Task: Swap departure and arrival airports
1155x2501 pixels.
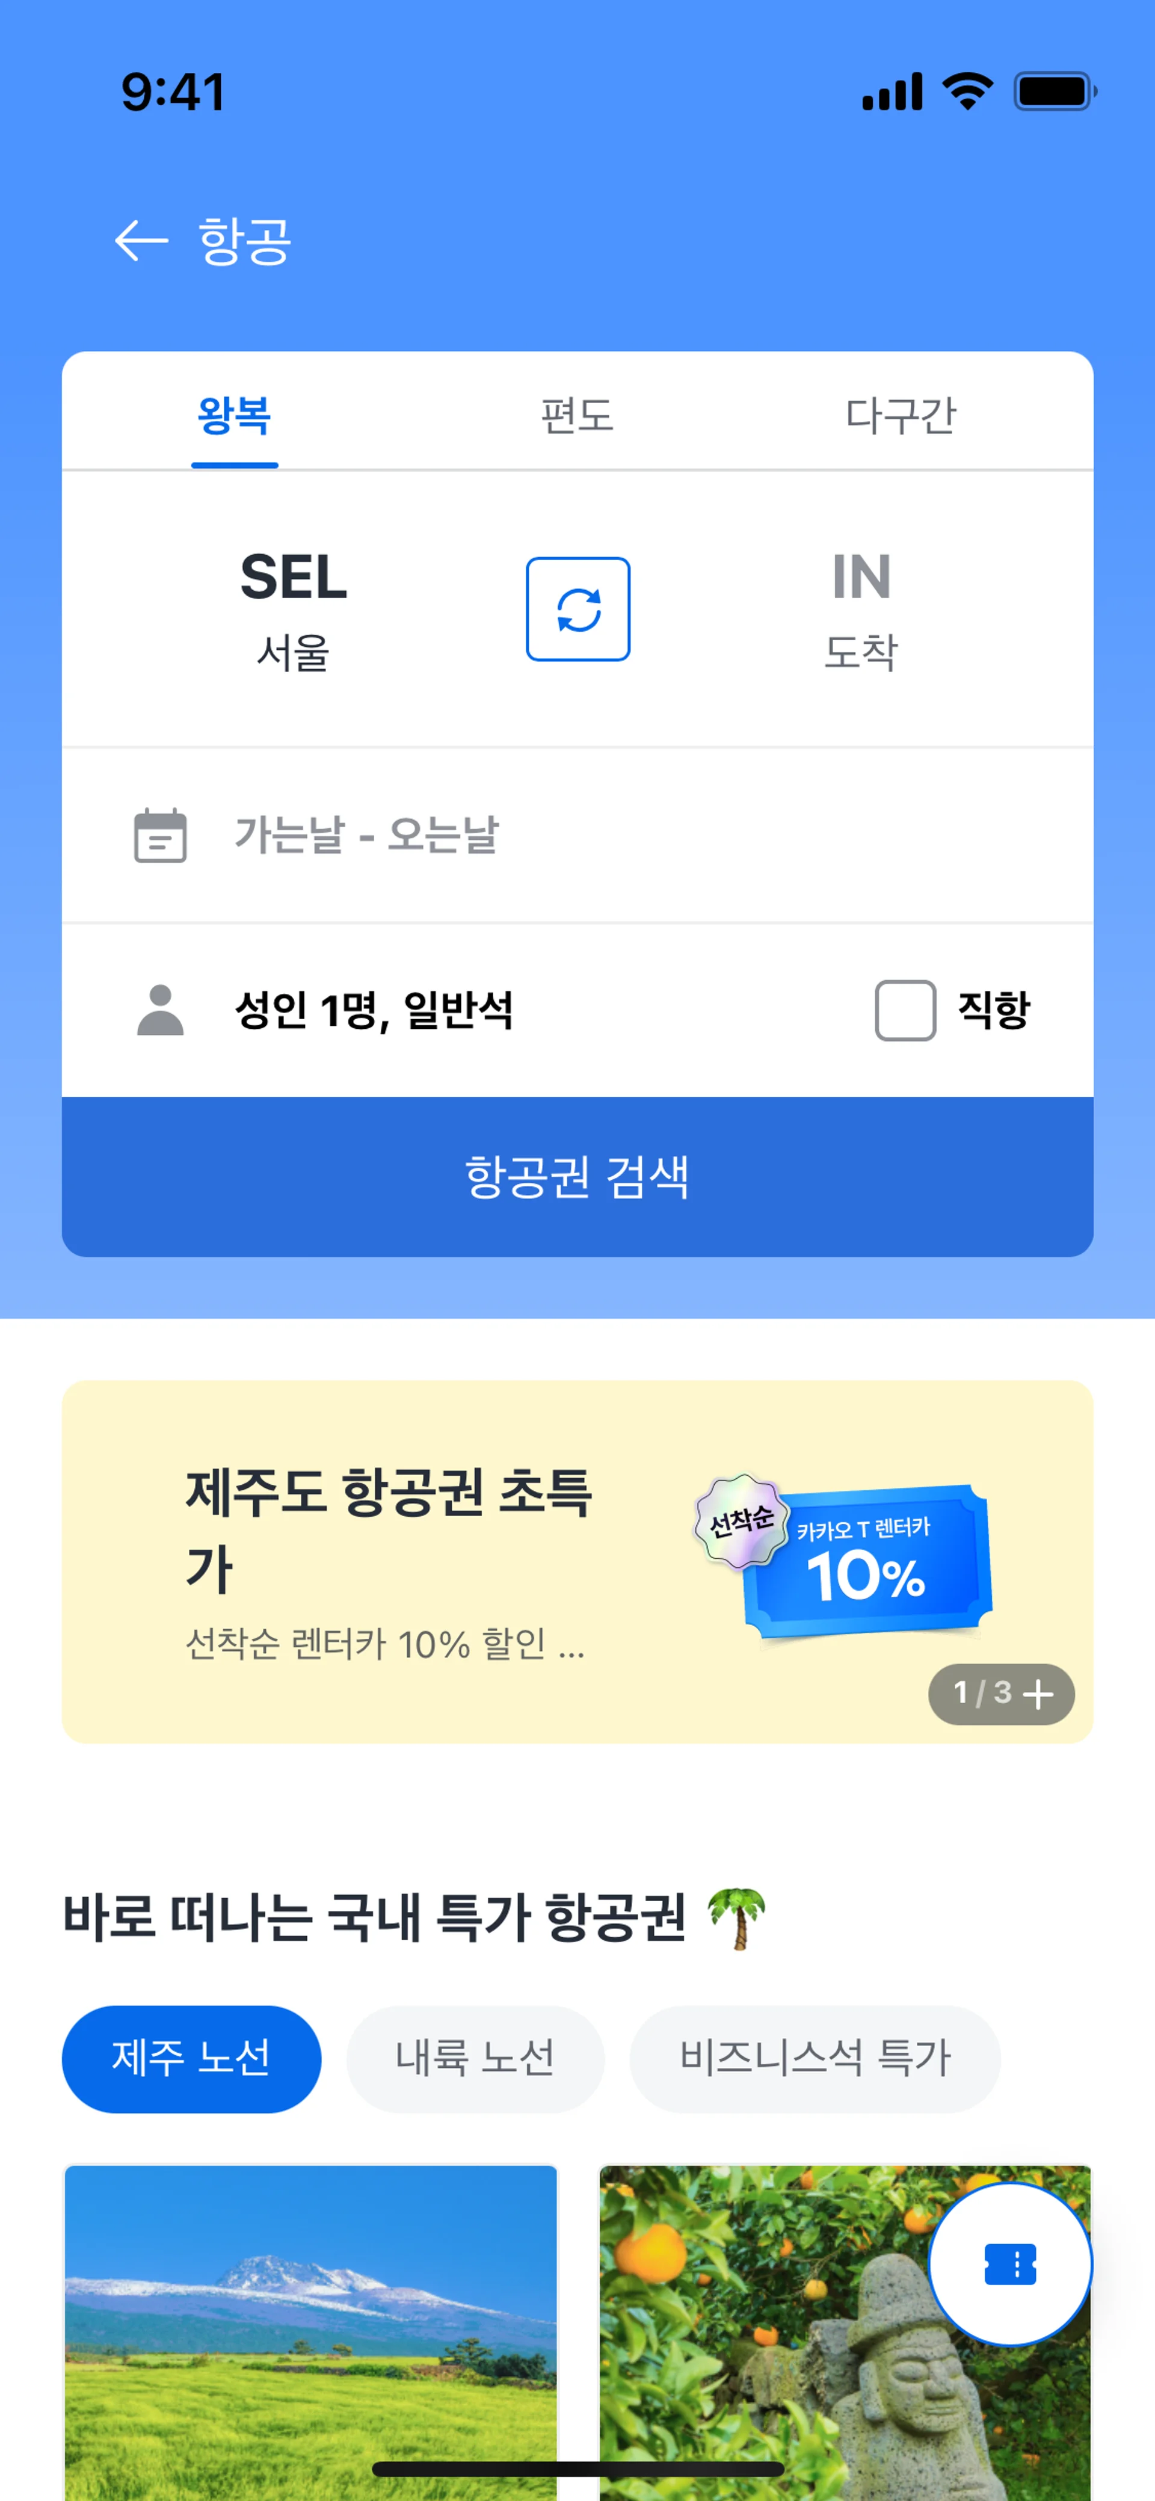Action: (577, 609)
